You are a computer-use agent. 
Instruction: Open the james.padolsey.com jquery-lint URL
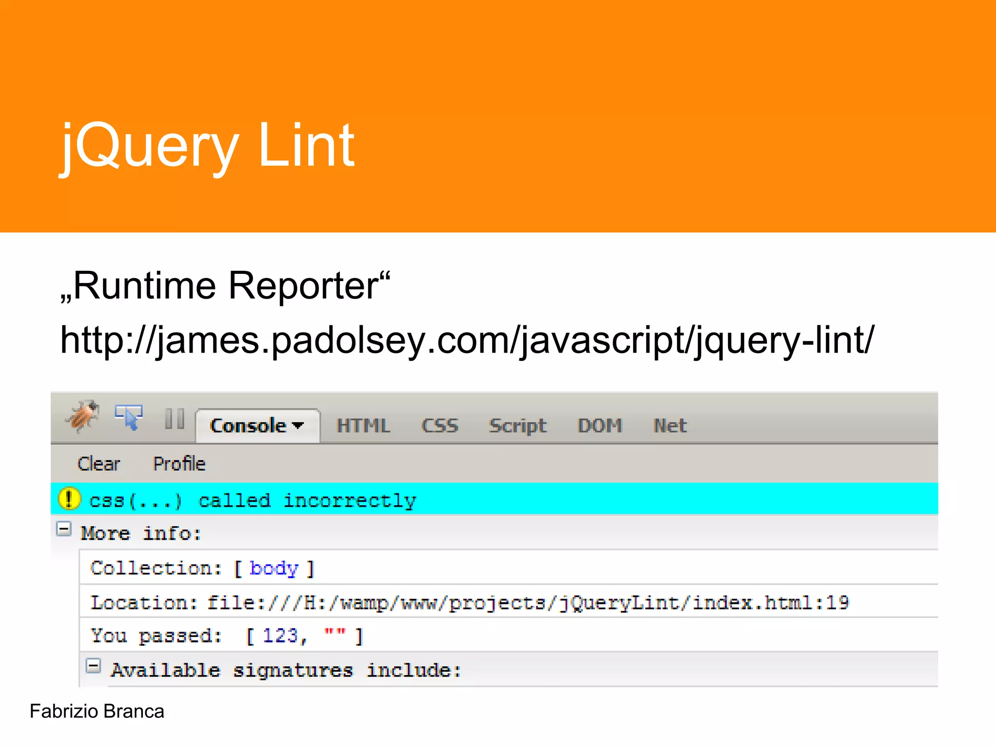pos(467,340)
